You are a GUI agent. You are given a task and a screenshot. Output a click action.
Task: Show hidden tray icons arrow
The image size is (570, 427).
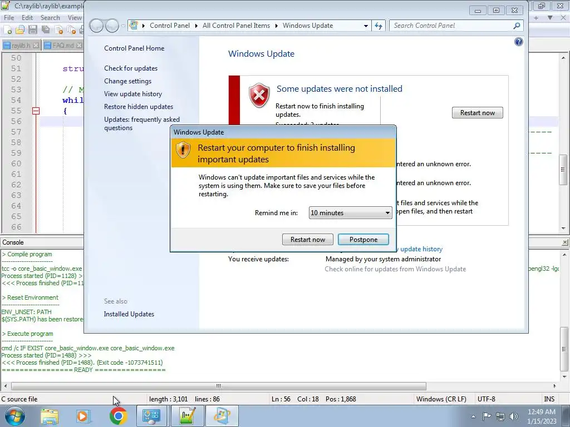point(473,416)
